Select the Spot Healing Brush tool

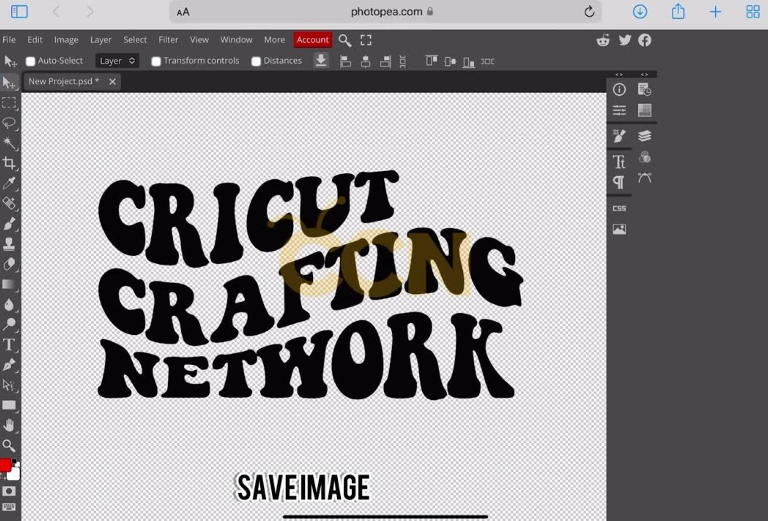tap(9, 203)
